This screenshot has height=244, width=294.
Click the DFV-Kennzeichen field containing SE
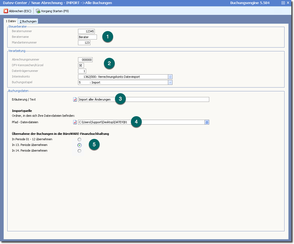point(81,65)
